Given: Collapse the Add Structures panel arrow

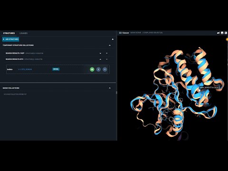Looking at the screenshot, I should pos(113,39).
